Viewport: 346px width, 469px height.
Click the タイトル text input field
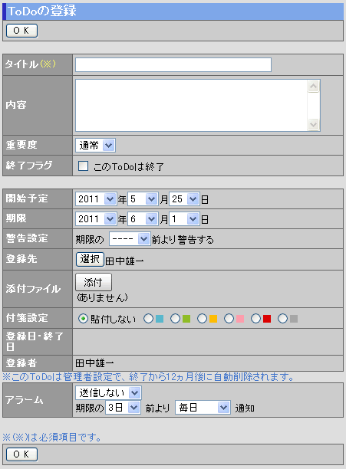[x=173, y=64]
